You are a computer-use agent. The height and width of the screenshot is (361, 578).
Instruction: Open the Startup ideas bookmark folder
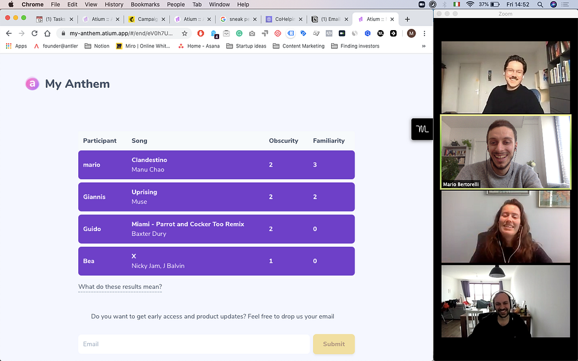click(246, 46)
